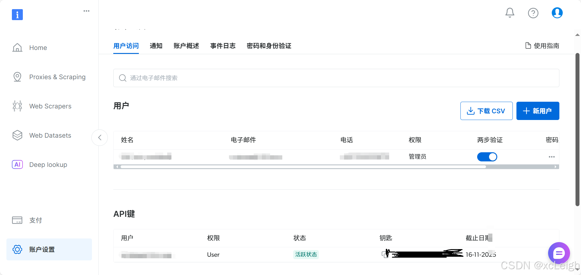
Task: Click the Web Datasets sidebar icon
Action: point(17,135)
